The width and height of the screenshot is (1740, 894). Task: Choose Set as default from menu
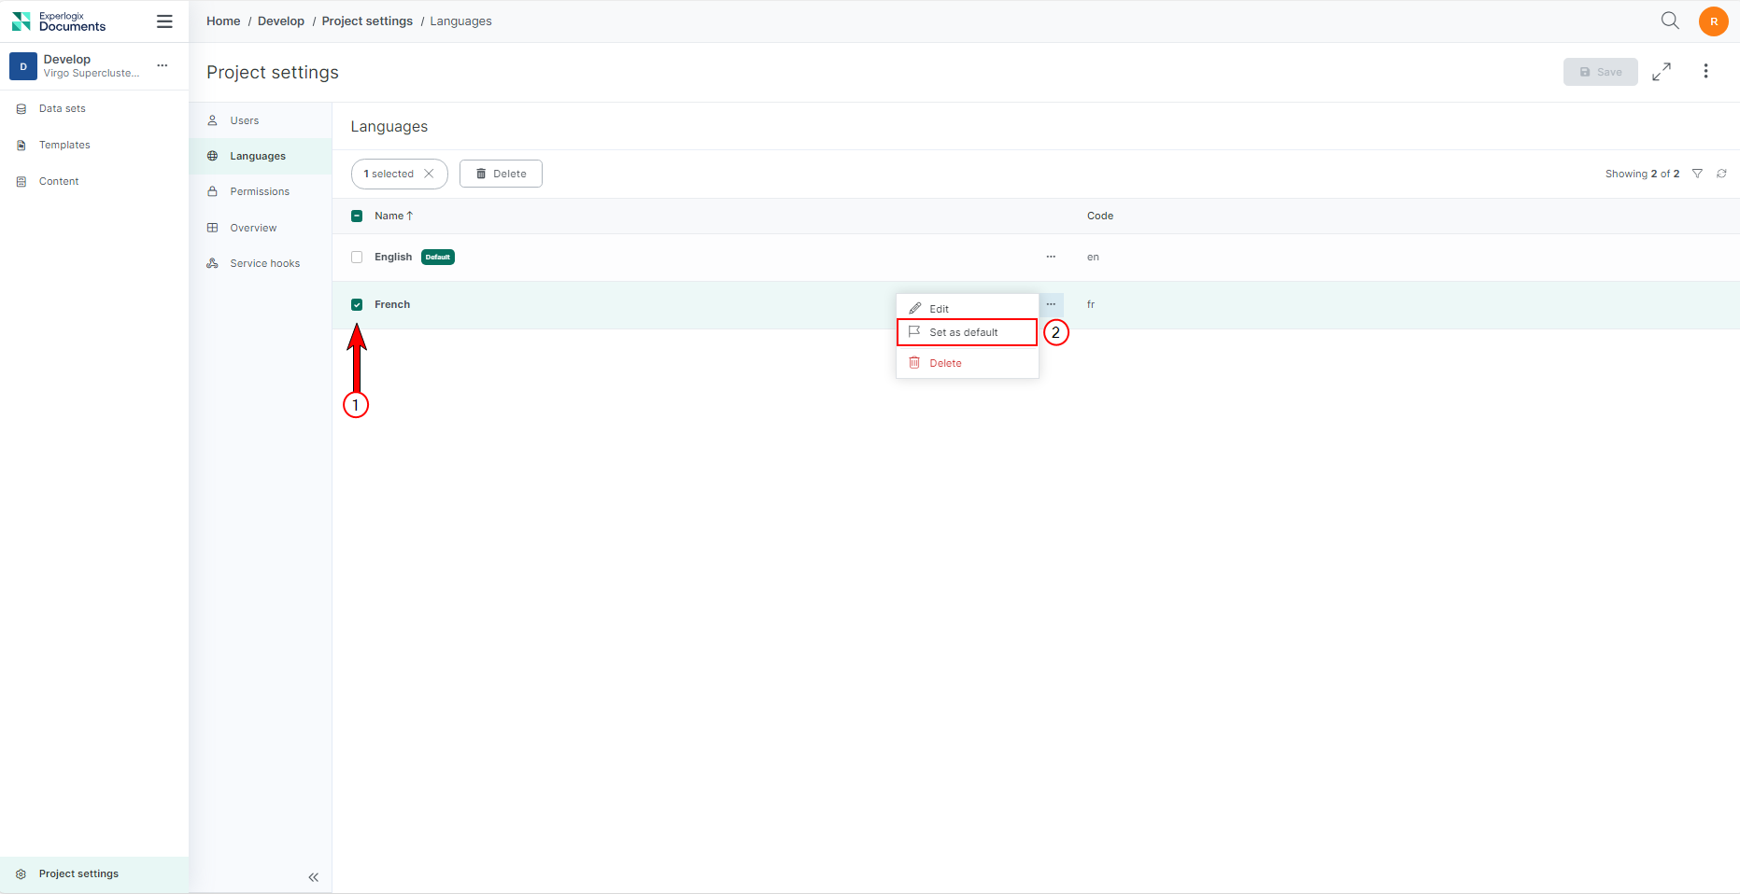click(x=964, y=332)
